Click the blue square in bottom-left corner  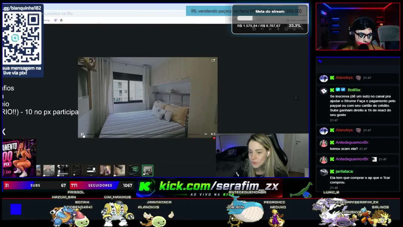coord(16,209)
